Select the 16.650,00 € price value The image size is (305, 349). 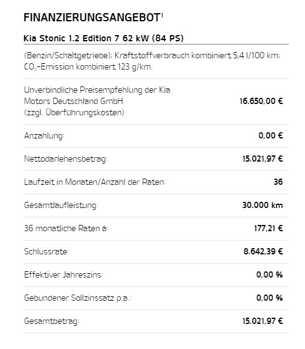coord(261,101)
